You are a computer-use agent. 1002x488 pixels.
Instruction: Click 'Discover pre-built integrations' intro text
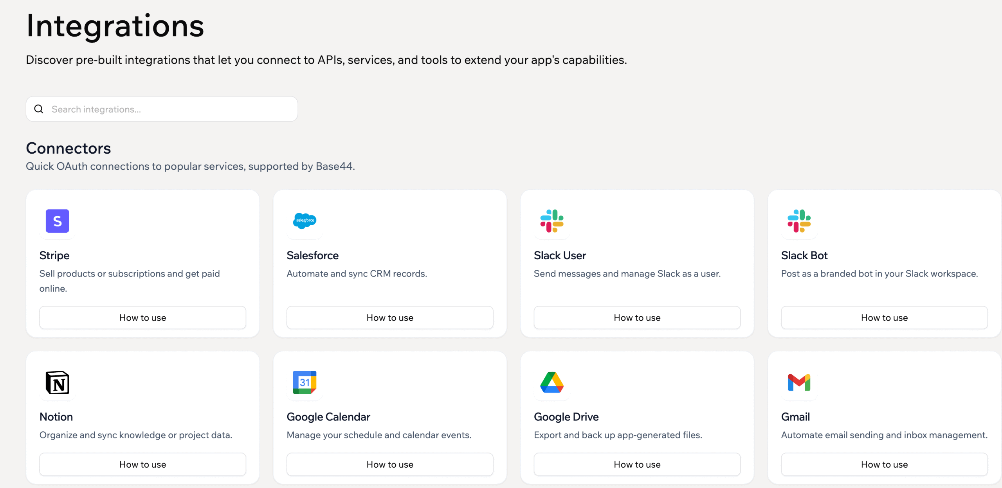click(x=326, y=60)
